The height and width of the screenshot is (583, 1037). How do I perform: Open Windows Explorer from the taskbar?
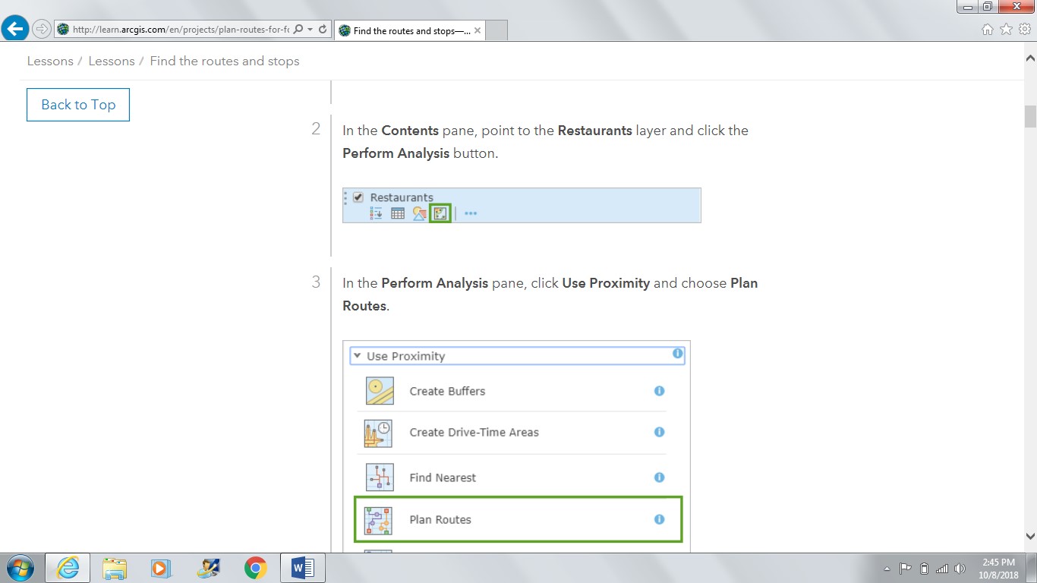click(x=115, y=568)
